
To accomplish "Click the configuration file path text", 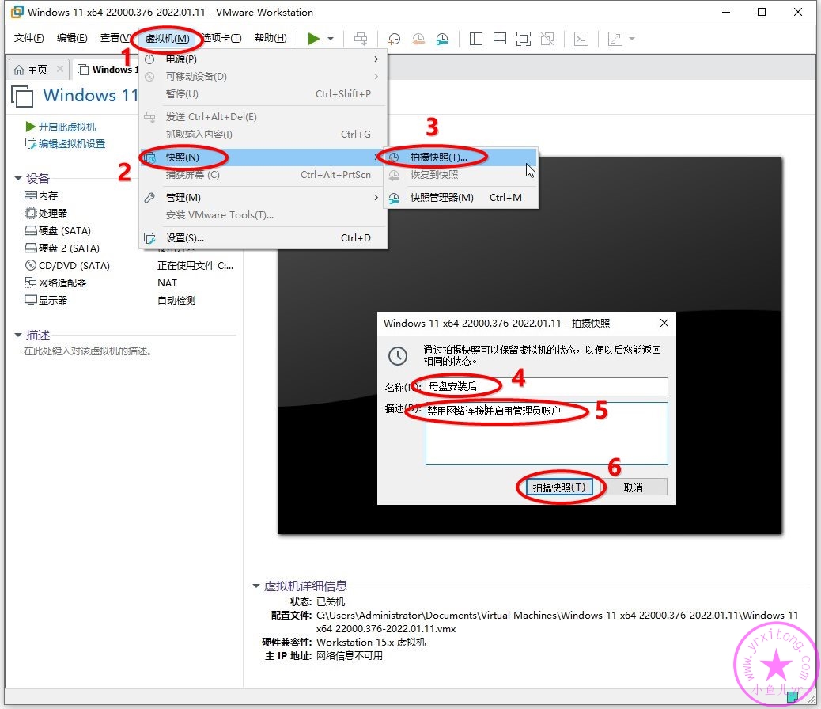I will tap(557, 622).
